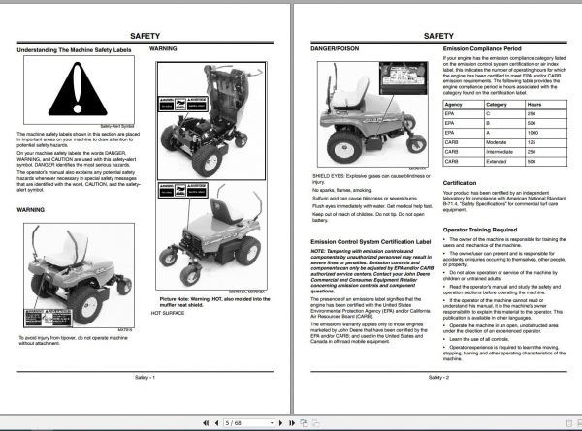This screenshot has width=582, height=431.
Task: Click the 'Operator Training Required' heading
Action: click(x=479, y=230)
